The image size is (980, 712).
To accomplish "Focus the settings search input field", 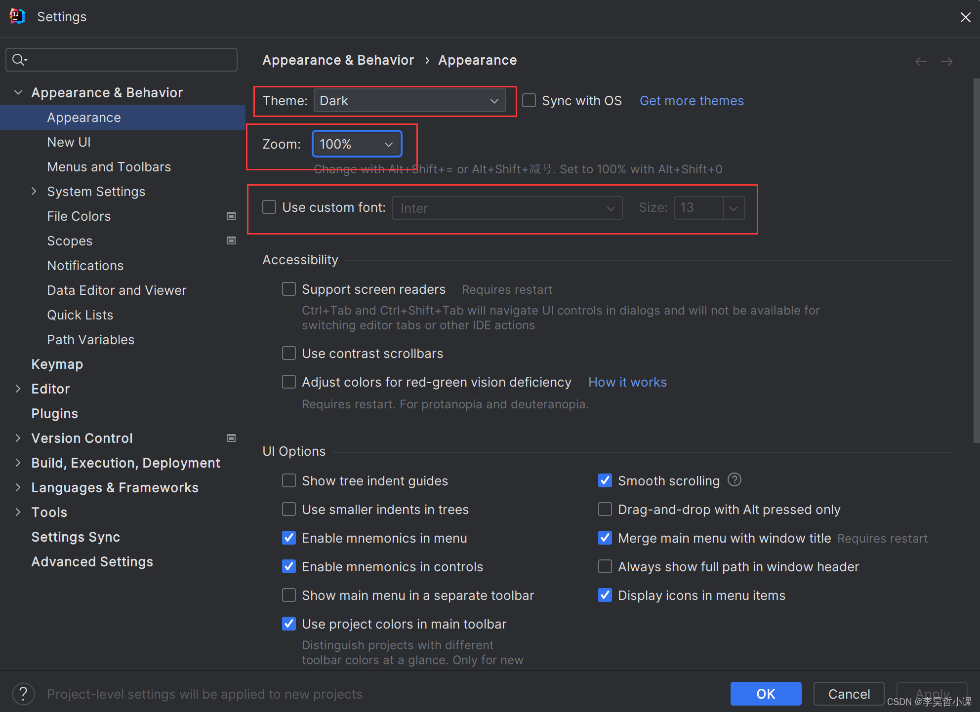I will tap(122, 60).
